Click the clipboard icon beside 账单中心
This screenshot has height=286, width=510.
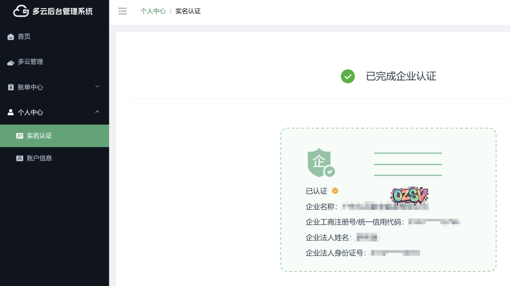pos(11,87)
